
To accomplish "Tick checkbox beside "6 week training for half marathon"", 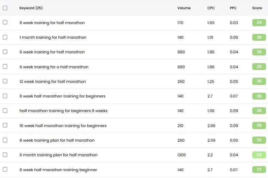I will pos(5,52).
